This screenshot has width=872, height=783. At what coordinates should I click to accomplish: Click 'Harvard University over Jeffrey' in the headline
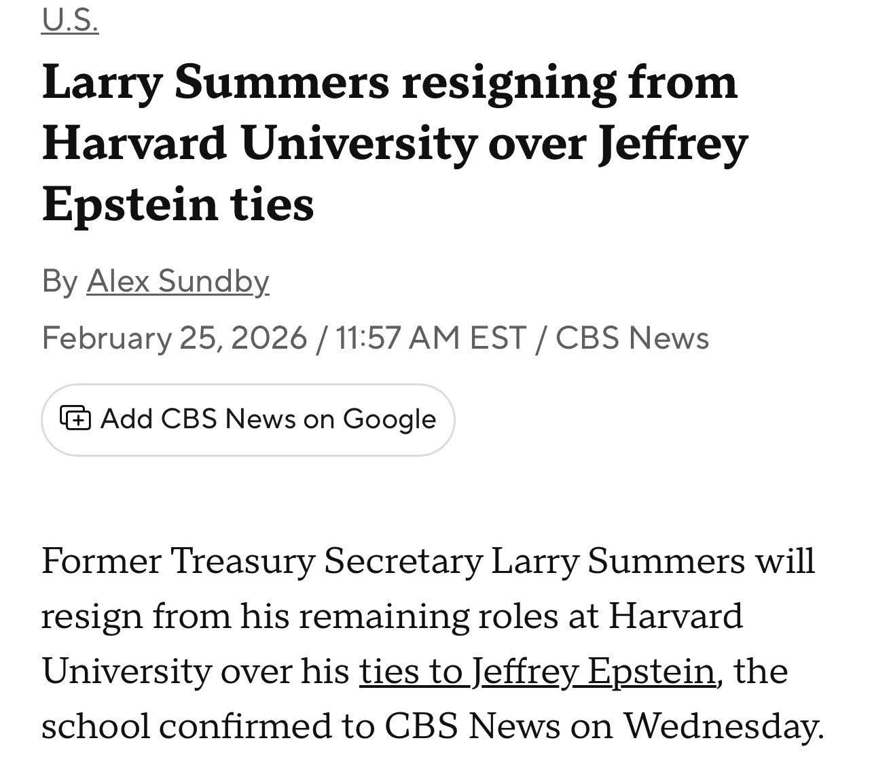tap(395, 143)
